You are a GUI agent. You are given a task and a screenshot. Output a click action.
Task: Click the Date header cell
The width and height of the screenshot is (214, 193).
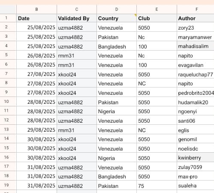pyautogui.click(x=36, y=18)
